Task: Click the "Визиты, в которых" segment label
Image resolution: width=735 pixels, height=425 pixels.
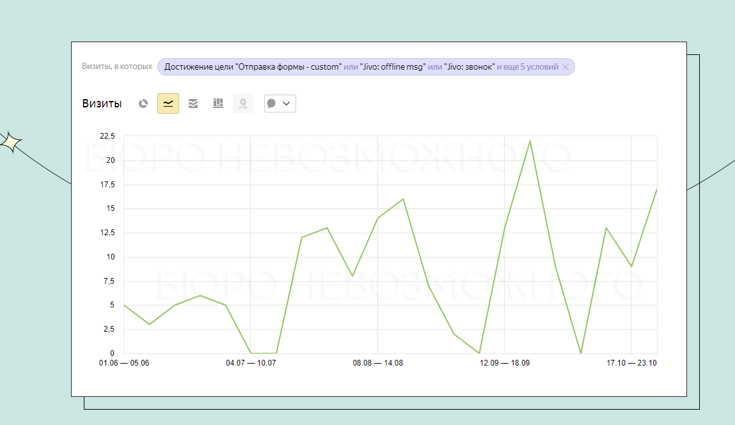Action: click(117, 66)
